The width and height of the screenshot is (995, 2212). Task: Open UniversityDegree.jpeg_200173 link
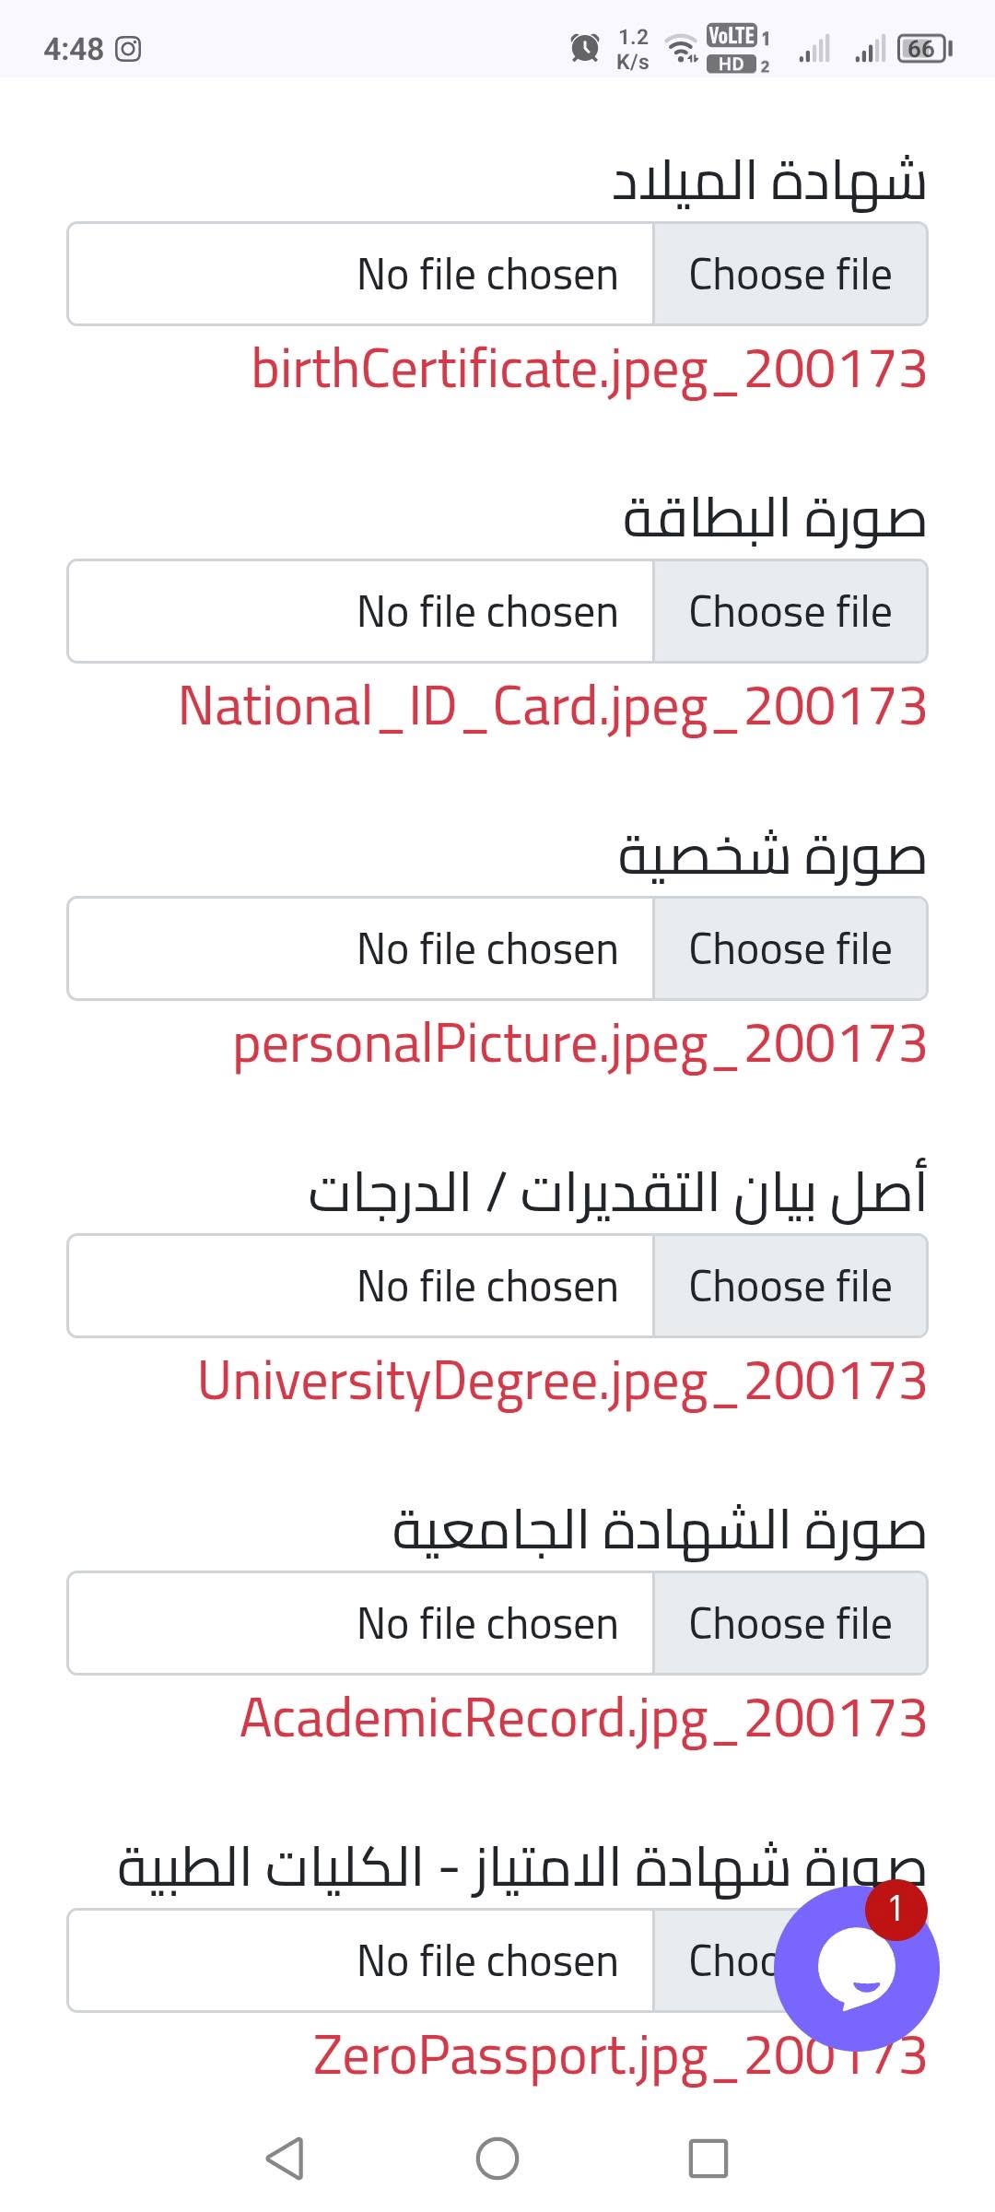click(x=562, y=1382)
